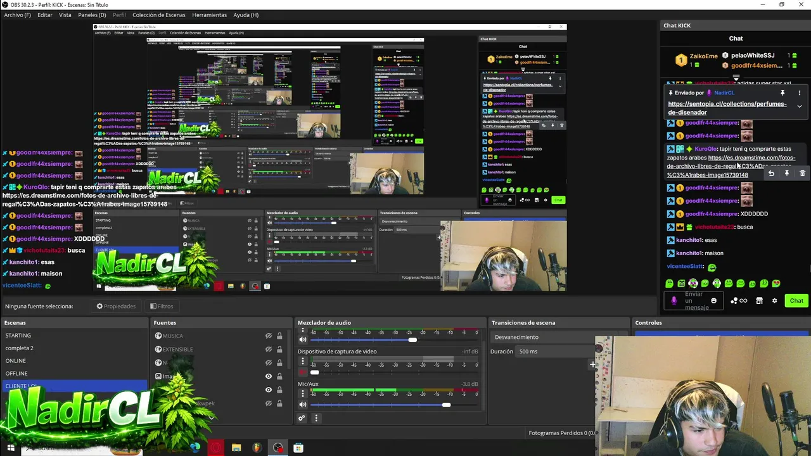Image resolution: width=811 pixels, height=456 pixels.
Task: Mute the Mic/Aux channel
Action: tap(303, 404)
